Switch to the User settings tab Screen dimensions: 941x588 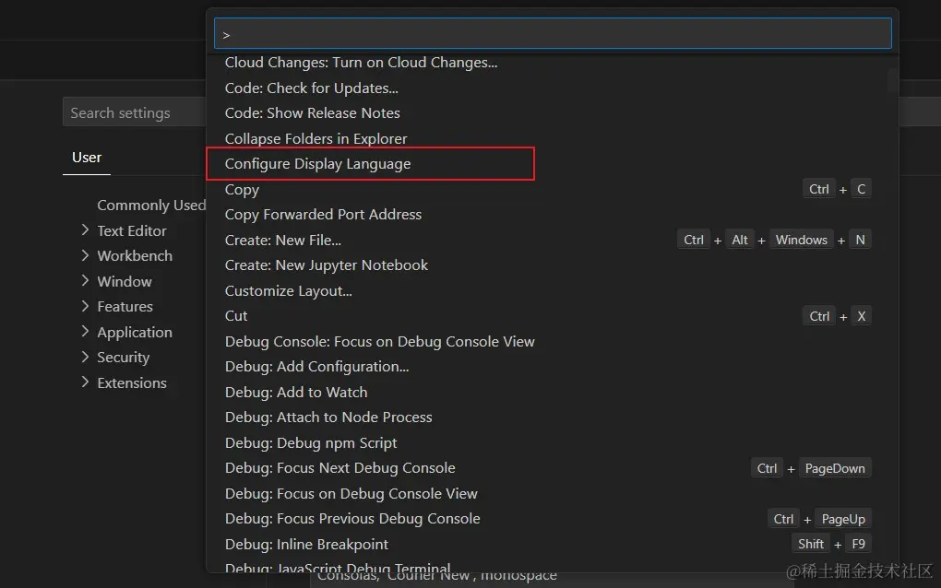(87, 158)
